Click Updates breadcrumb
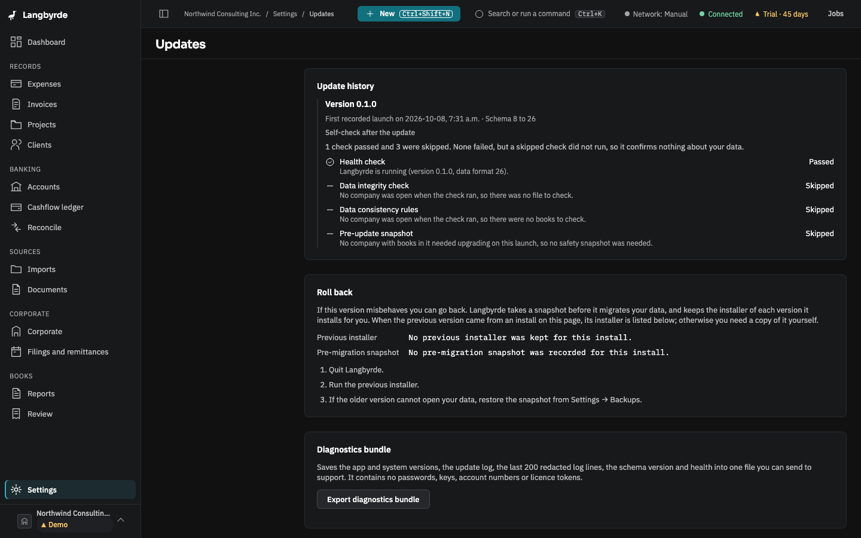The height and width of the screenshot is (538, 861). coord(322,14)
